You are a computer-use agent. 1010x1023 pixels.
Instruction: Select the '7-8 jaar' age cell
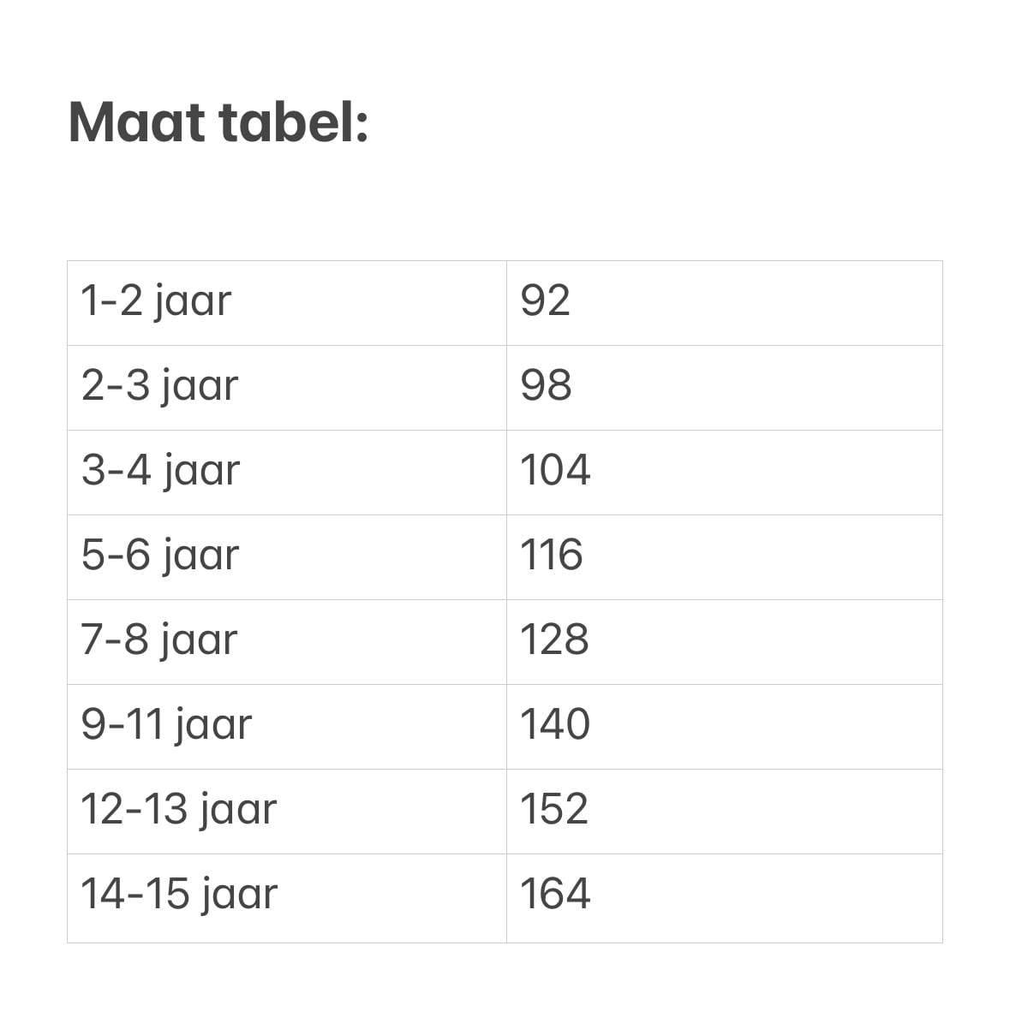click(158, 640)
